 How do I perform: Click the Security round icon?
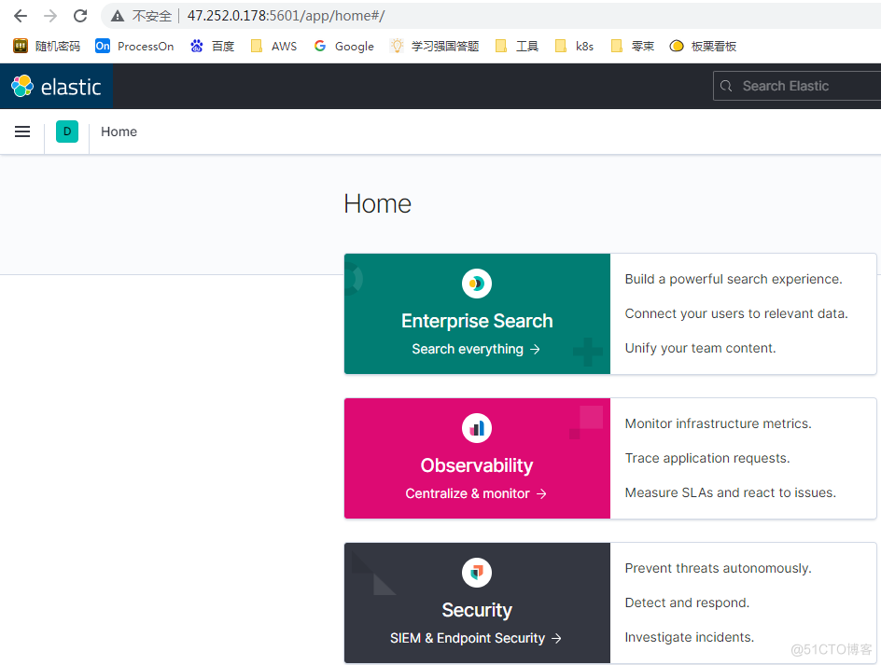(477, 573)
